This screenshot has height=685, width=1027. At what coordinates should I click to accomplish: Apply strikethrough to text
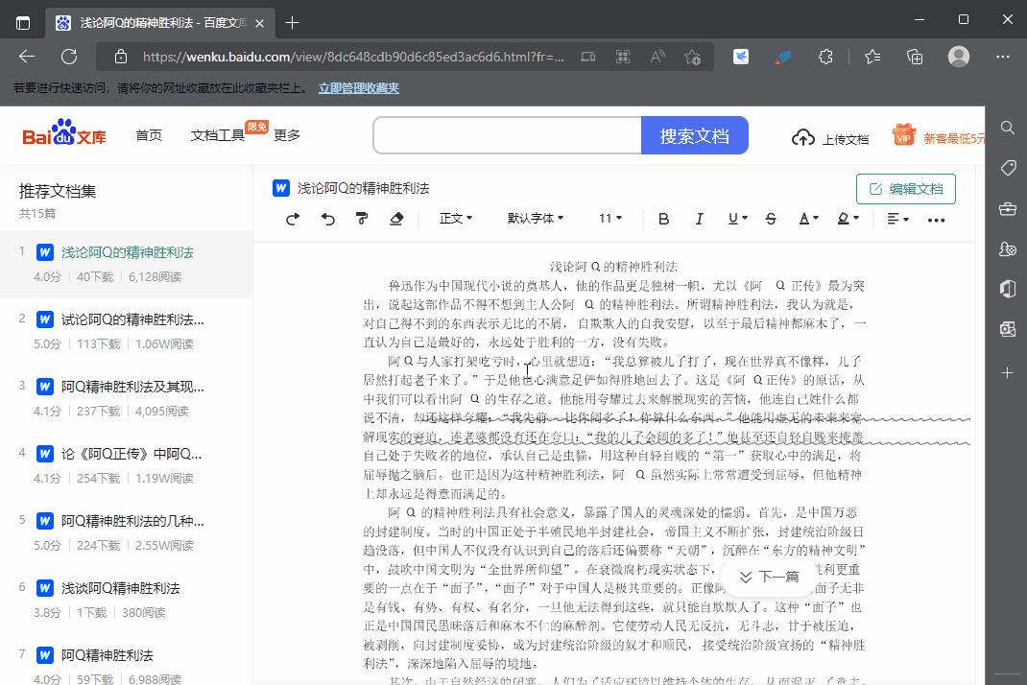pos(771,219)
